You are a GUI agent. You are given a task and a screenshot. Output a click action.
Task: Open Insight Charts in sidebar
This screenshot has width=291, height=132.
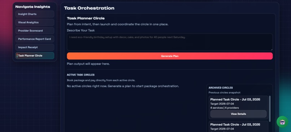[35, 14]
